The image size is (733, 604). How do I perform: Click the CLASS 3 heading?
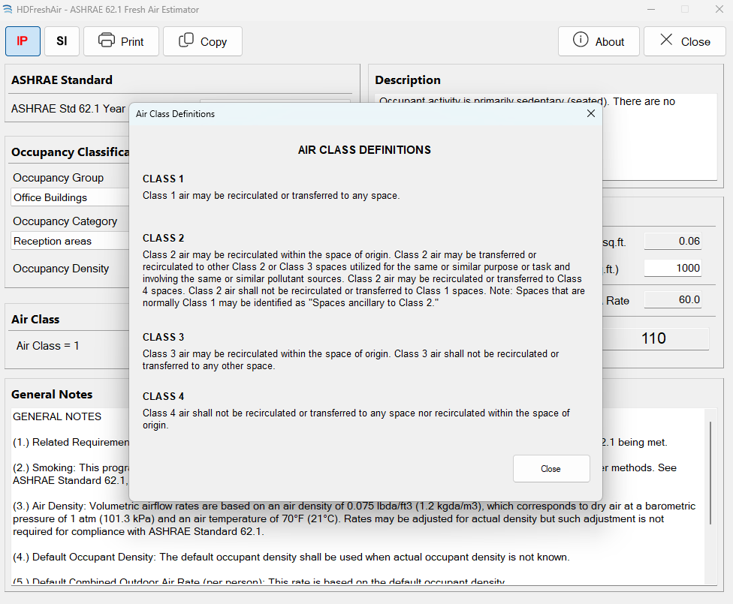tap(163, 338)
